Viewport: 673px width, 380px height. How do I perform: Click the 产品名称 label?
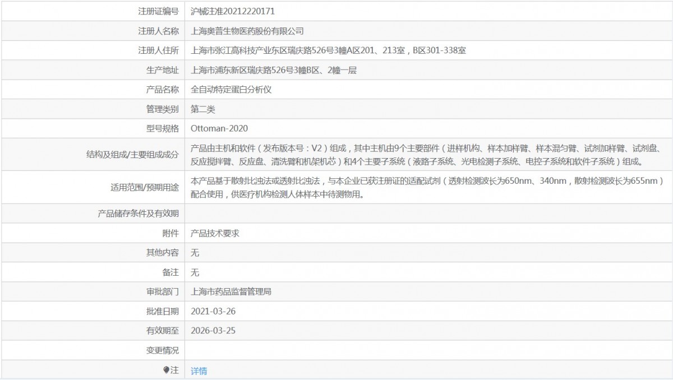[162, 90]
